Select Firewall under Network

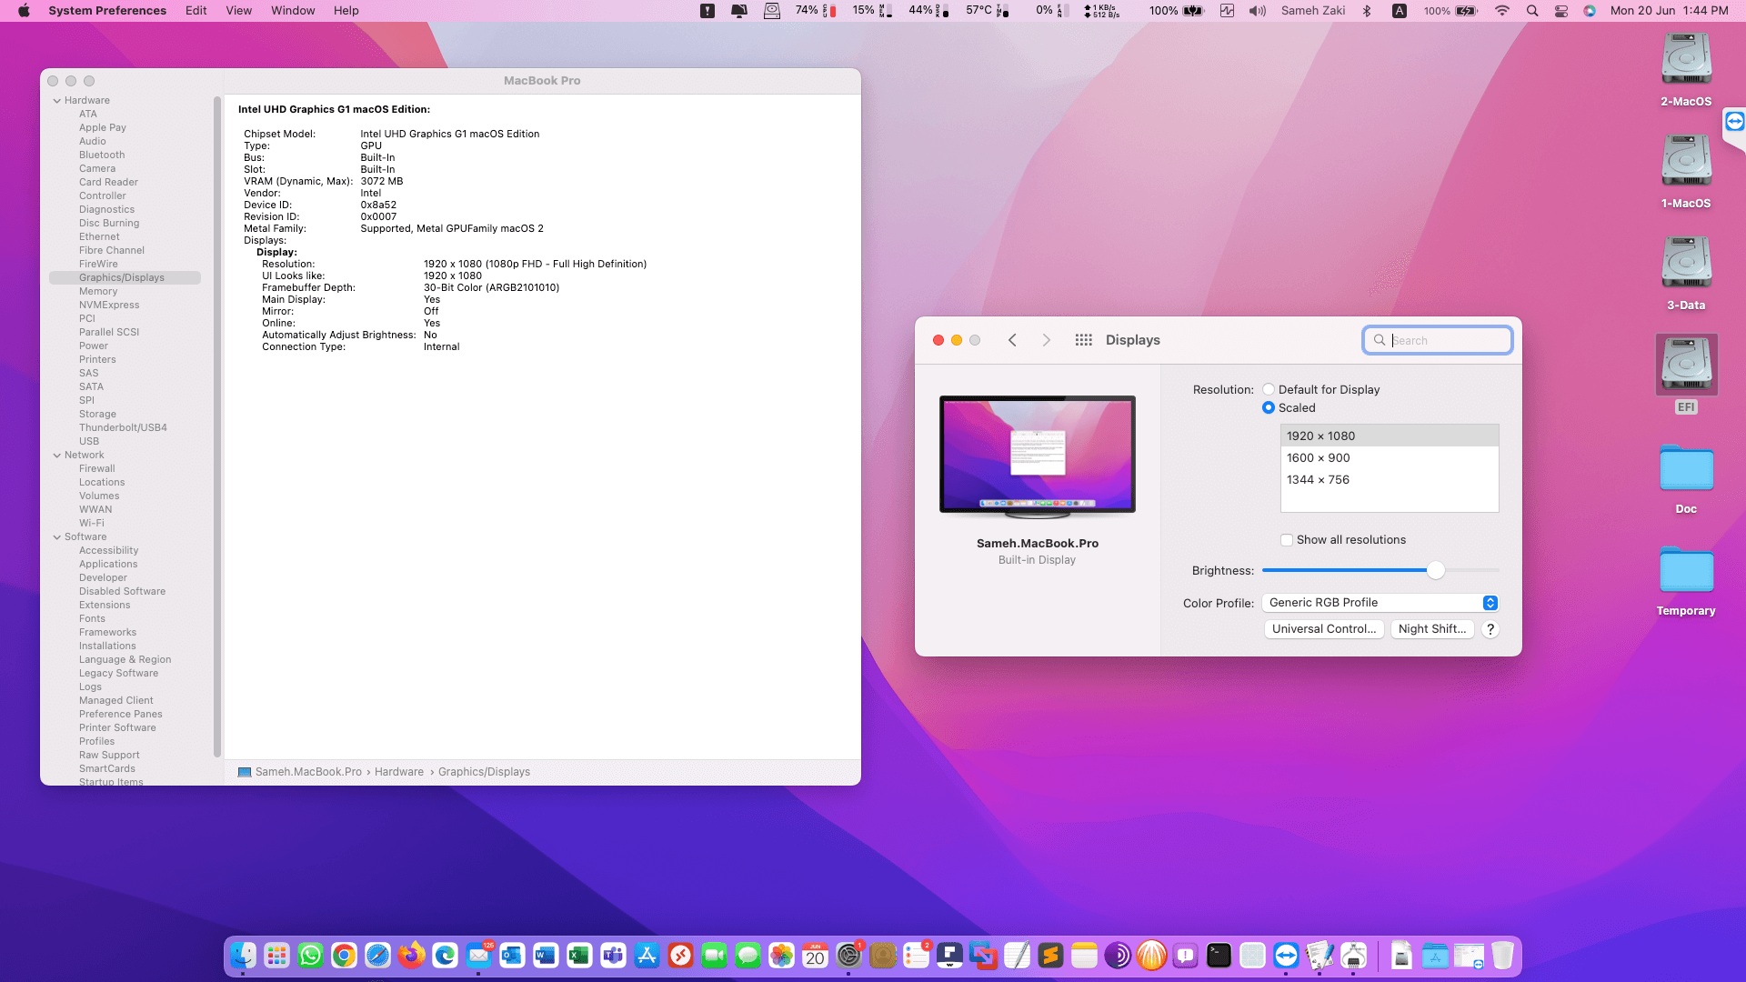point(97,469)
